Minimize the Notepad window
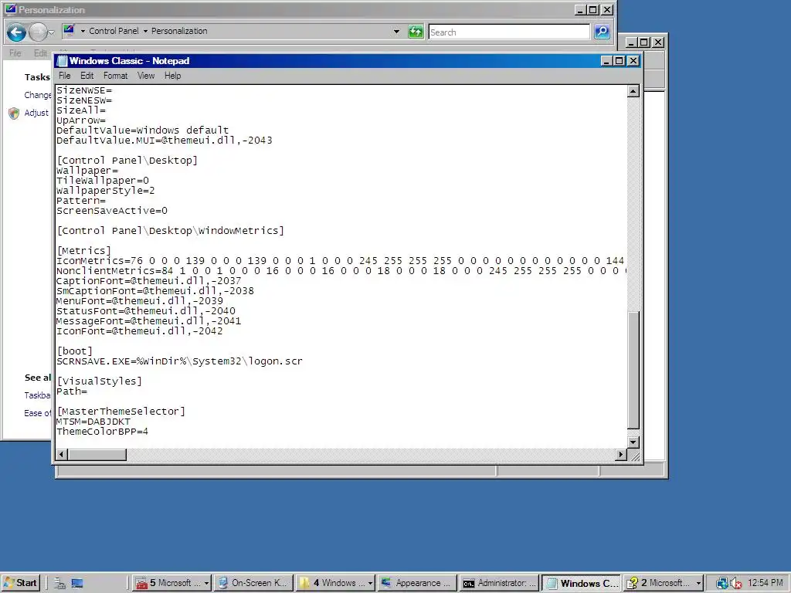 607,61
